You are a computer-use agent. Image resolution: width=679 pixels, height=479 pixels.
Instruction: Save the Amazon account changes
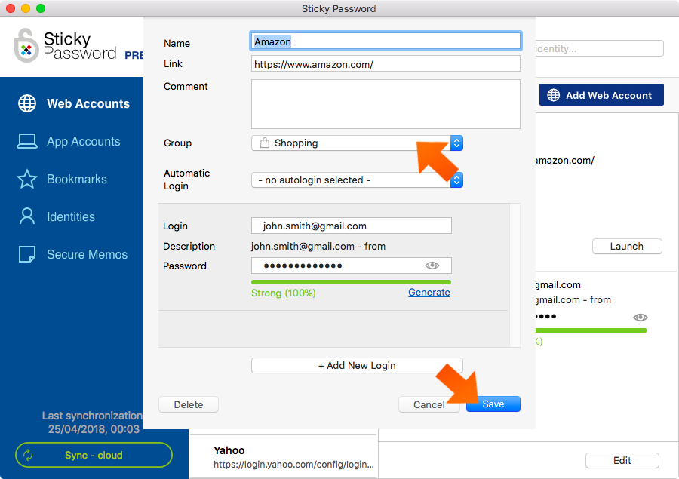coord(493,404)
